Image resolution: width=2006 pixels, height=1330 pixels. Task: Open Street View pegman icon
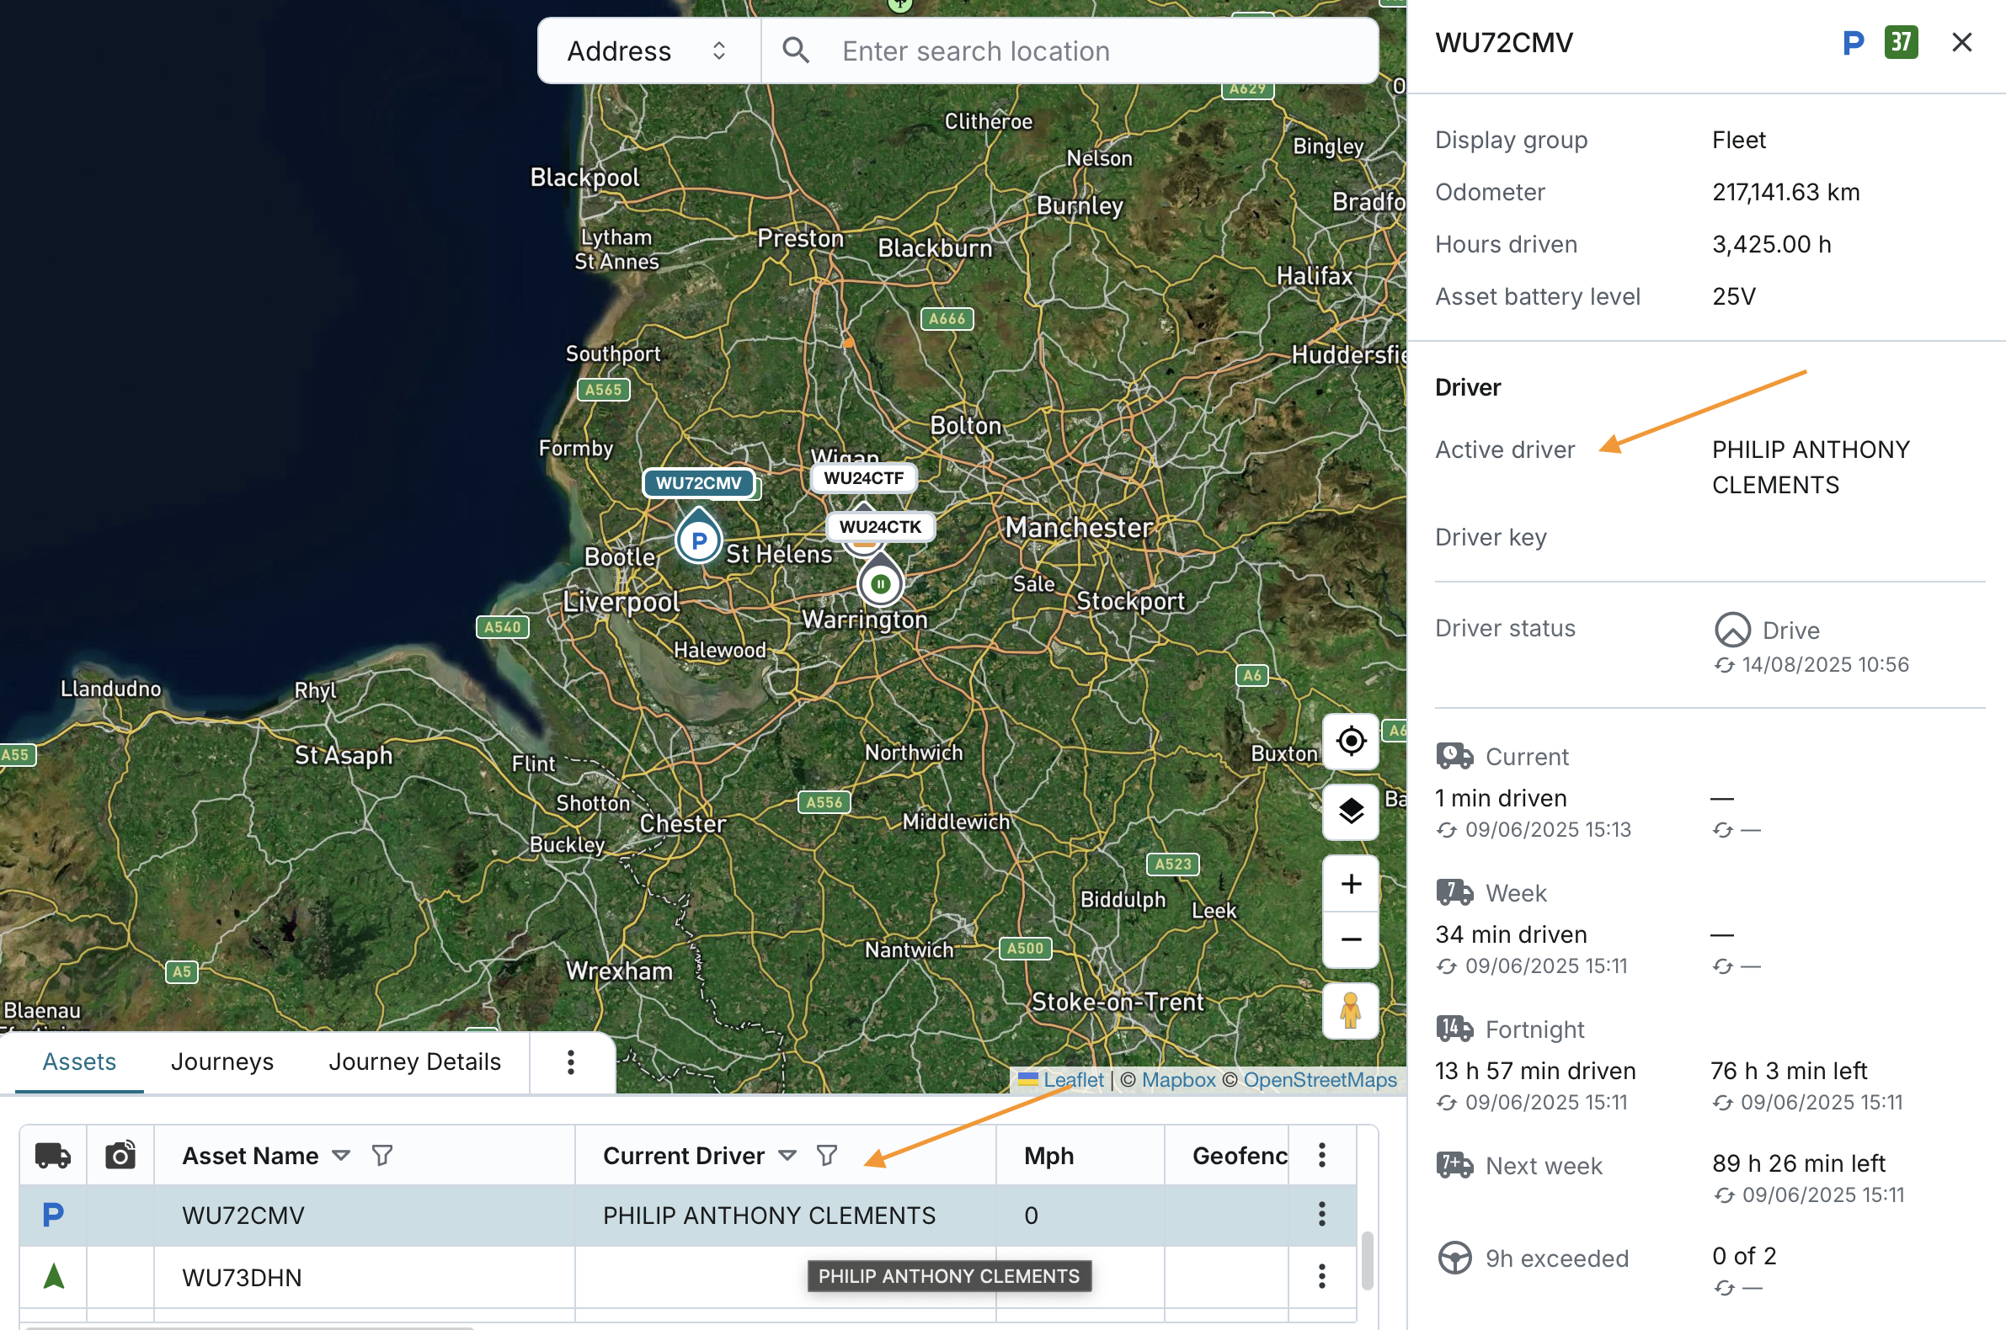pos(1350,1011)
